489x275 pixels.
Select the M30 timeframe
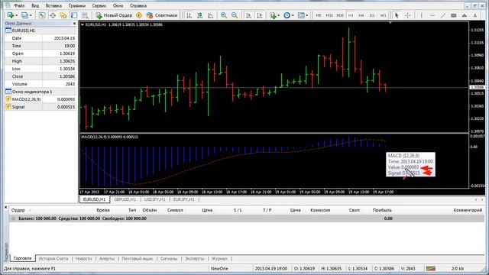(340, 15)
